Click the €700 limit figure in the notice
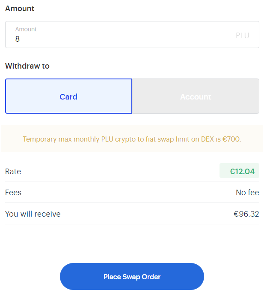Viewport: 270px width, 296px height. click(x=232, y=139)
